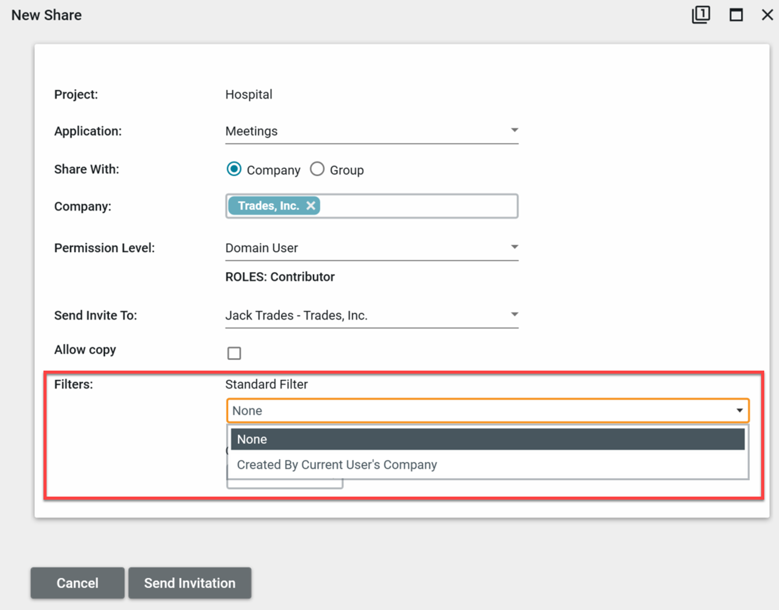Maximize the New Share dialog
The width and height of the screenshot is (779, 610).
point(736,15)
